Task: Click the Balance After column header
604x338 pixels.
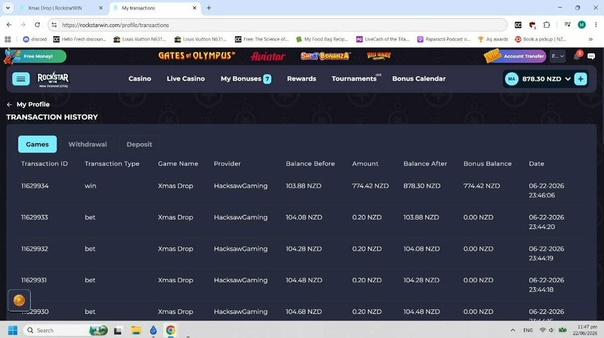Action: pos(425,164)
